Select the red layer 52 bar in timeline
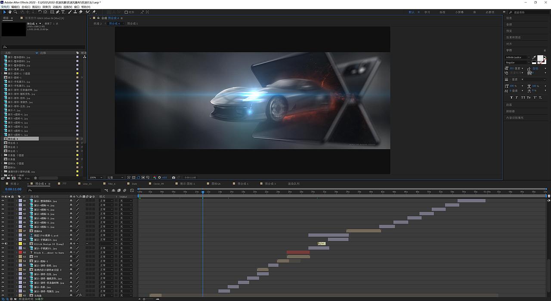The image size is (551, 301). point(298,252)
